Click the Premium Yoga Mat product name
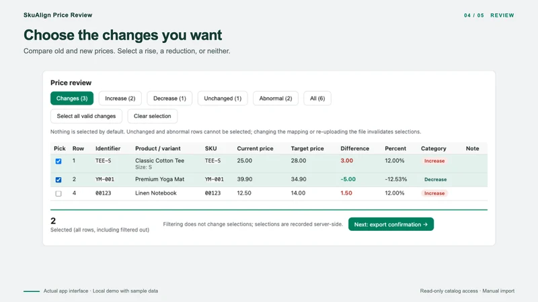This screenshot has width=538, height=302. click(159, 179)
